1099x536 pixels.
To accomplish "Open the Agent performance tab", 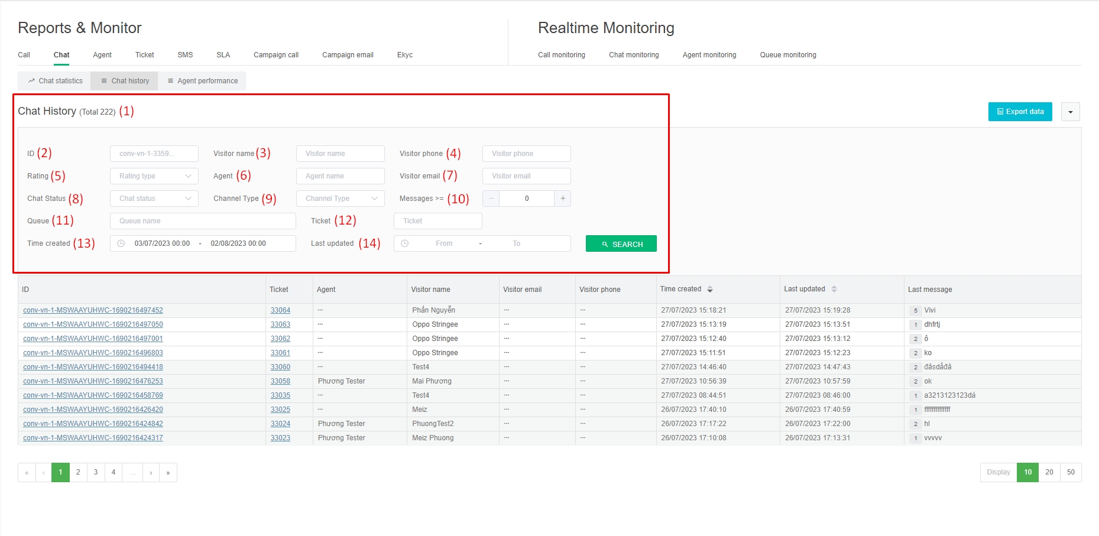I will 202,81.
